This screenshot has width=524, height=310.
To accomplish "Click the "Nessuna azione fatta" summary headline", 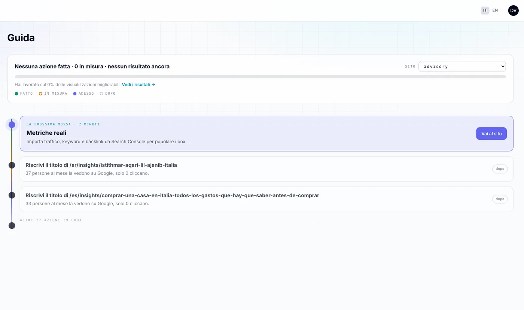I will coord(92,66).
